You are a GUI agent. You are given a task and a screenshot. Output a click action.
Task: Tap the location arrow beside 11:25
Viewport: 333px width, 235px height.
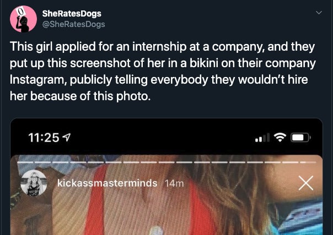coord(67,138)
